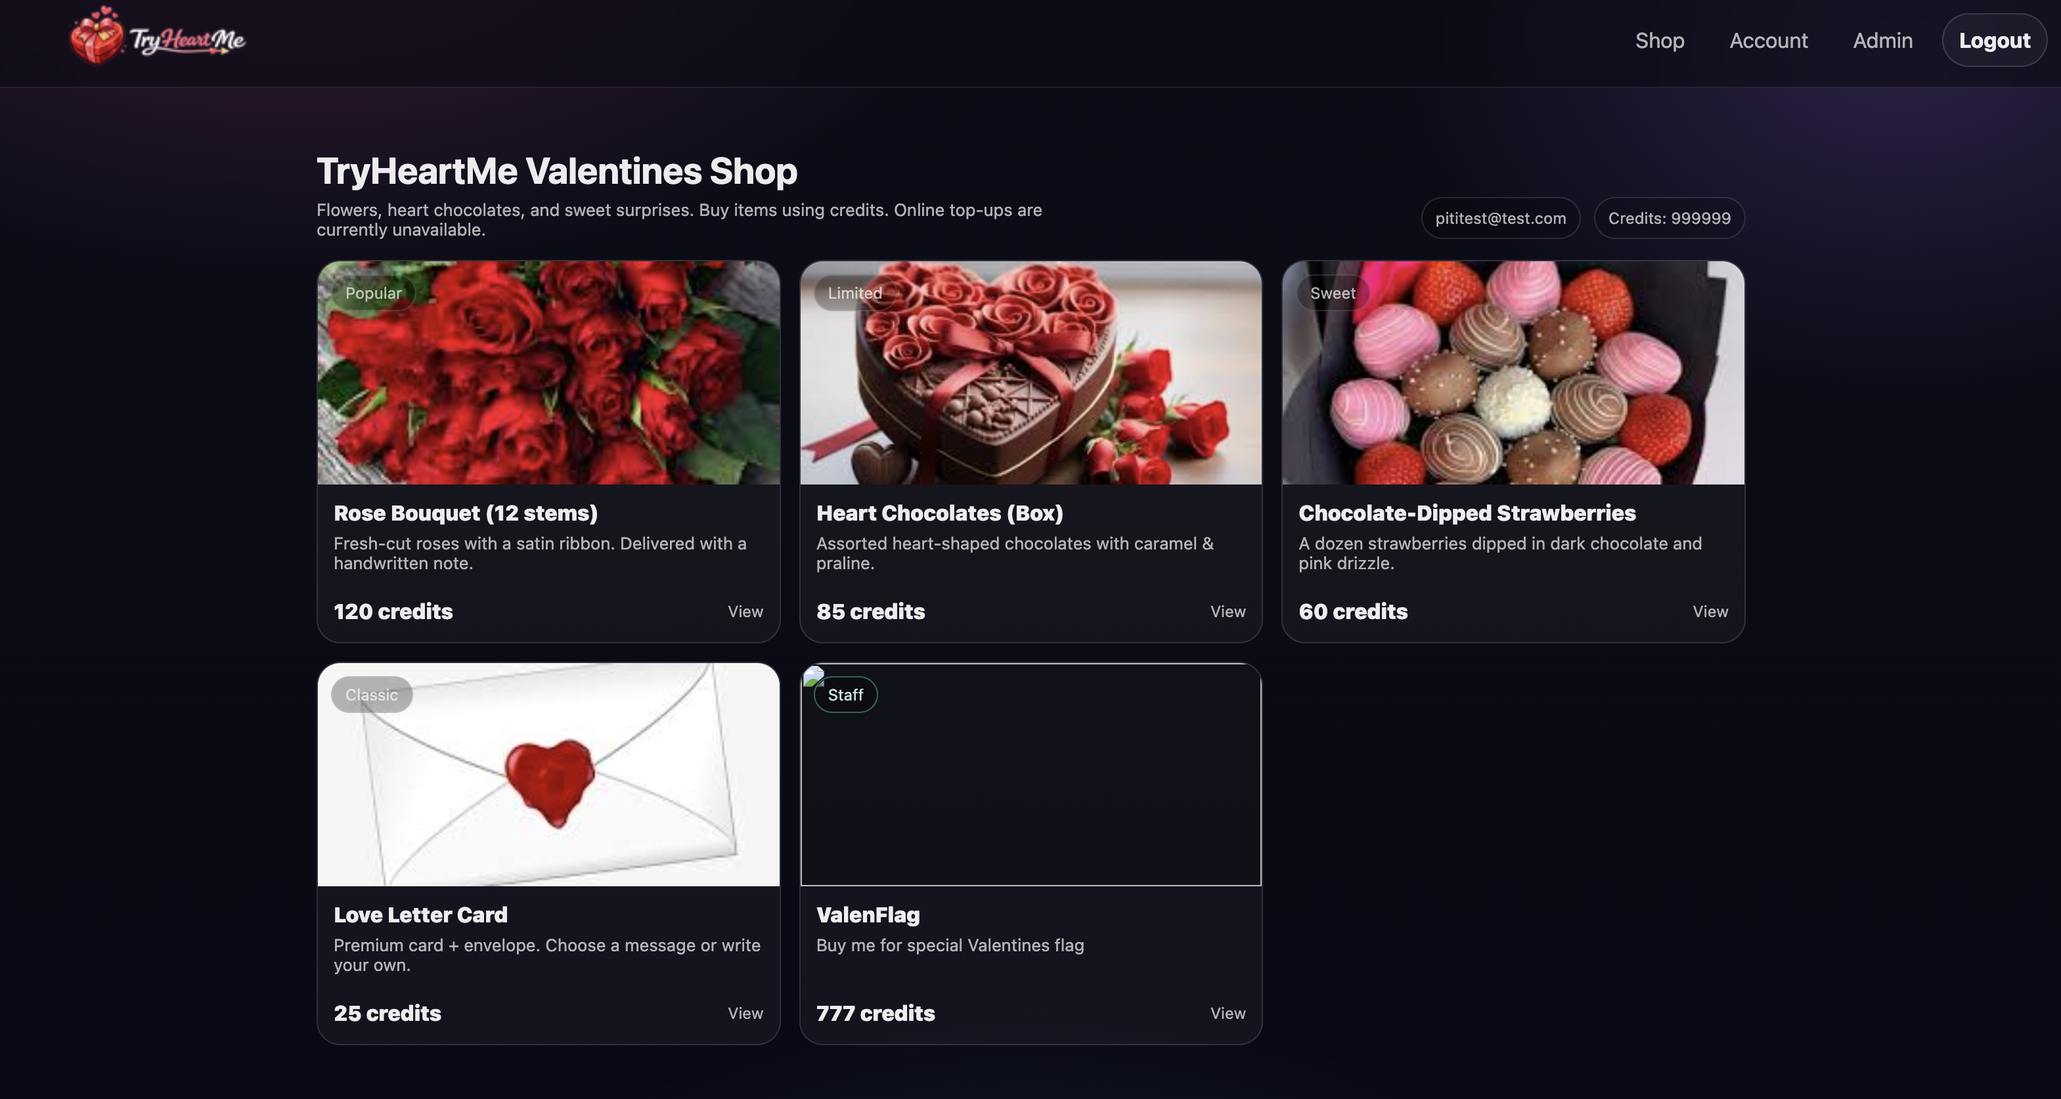View the ValenFlag product
Viewport: 2061px width, 1099px height.
(1228, 1012)
